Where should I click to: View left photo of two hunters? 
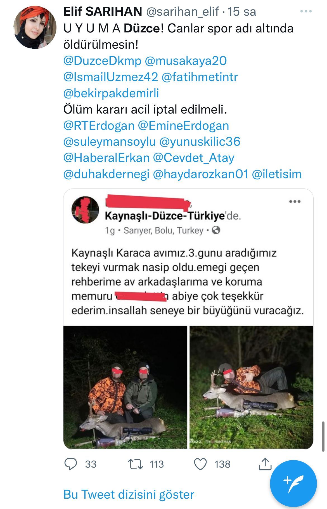pos(125,387)
